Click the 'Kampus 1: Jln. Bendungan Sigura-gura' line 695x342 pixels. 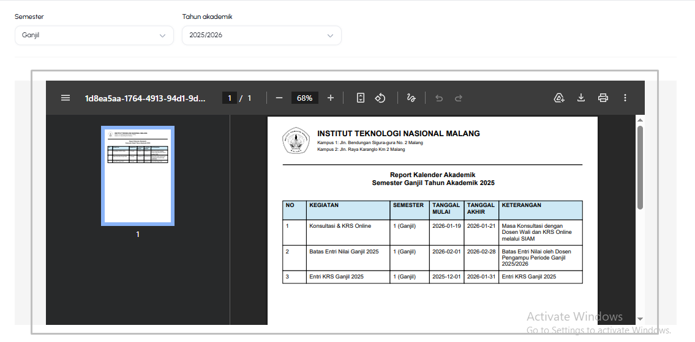[x=370, y=143]
